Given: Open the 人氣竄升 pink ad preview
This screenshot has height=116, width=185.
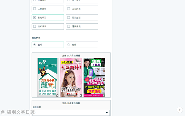Looking at the screenshot, I should [x=71, y=77].
